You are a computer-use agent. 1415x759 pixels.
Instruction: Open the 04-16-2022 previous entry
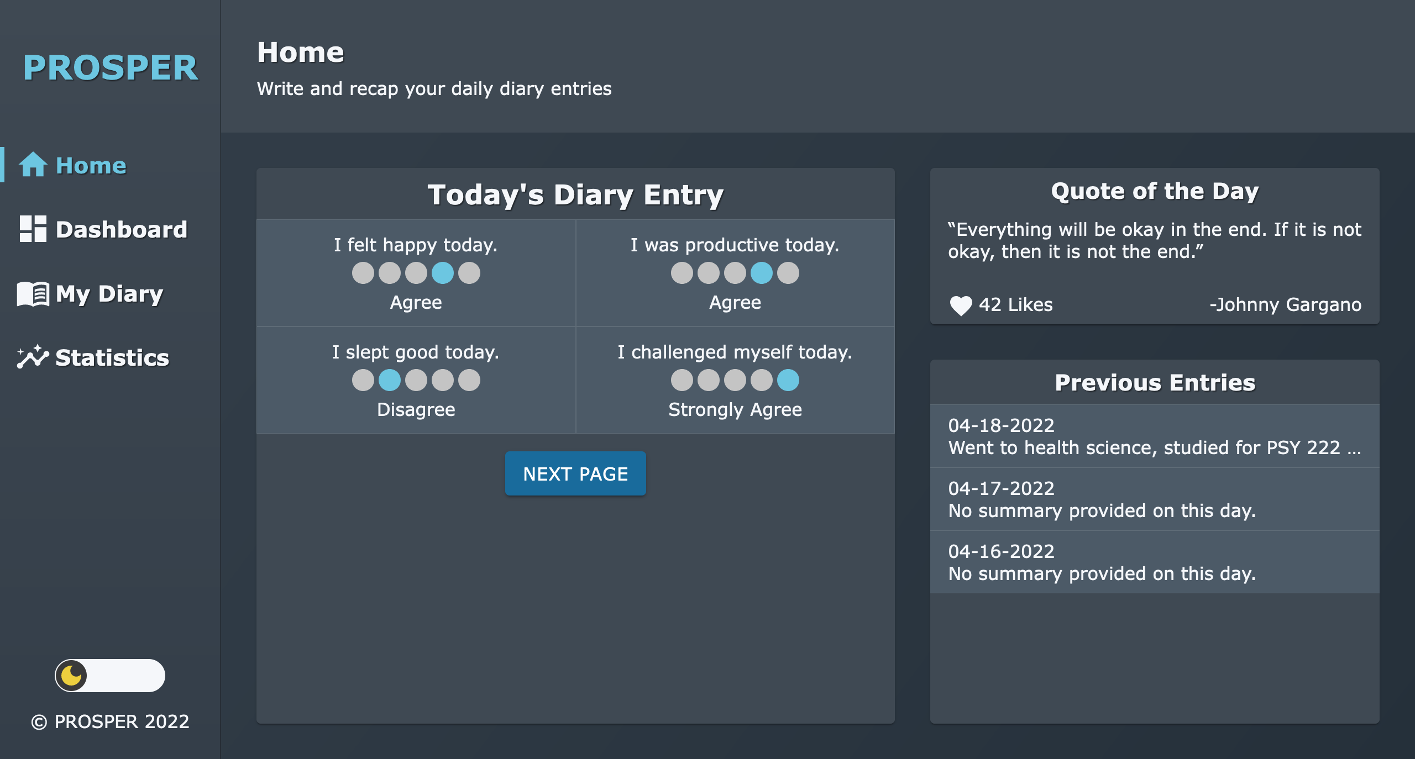coord(1155,562)
